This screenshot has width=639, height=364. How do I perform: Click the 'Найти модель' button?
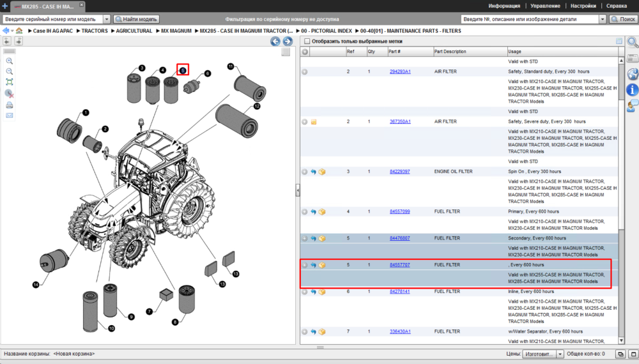coord(137,19)
